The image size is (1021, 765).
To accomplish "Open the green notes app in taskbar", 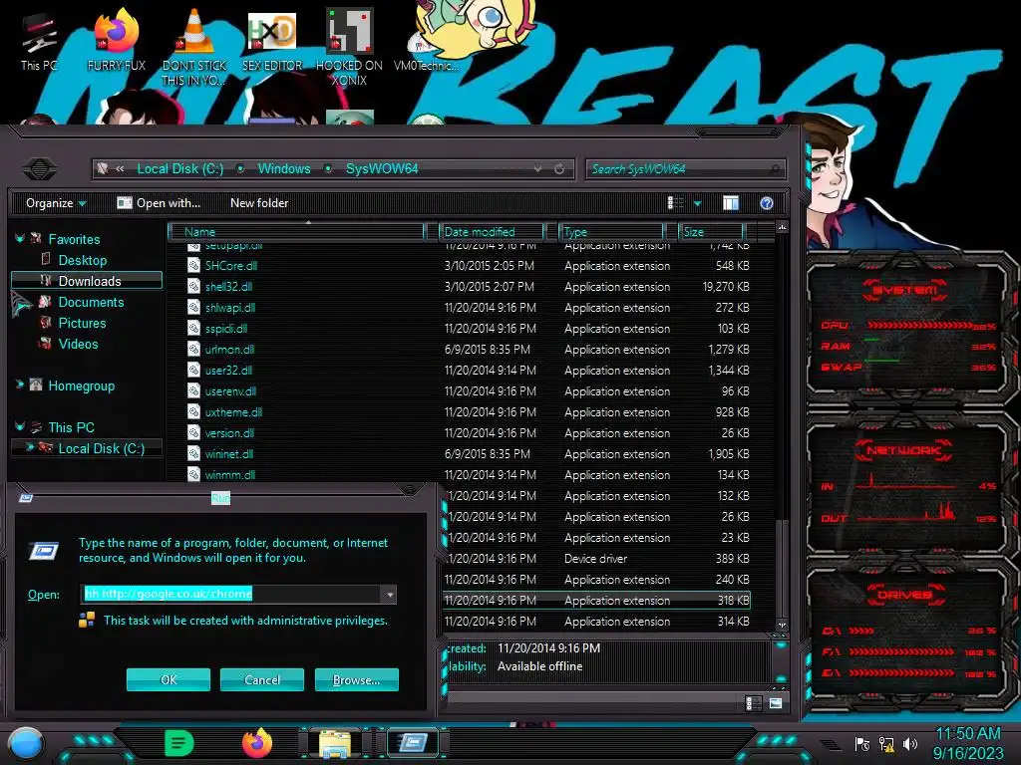I will 179,743.
